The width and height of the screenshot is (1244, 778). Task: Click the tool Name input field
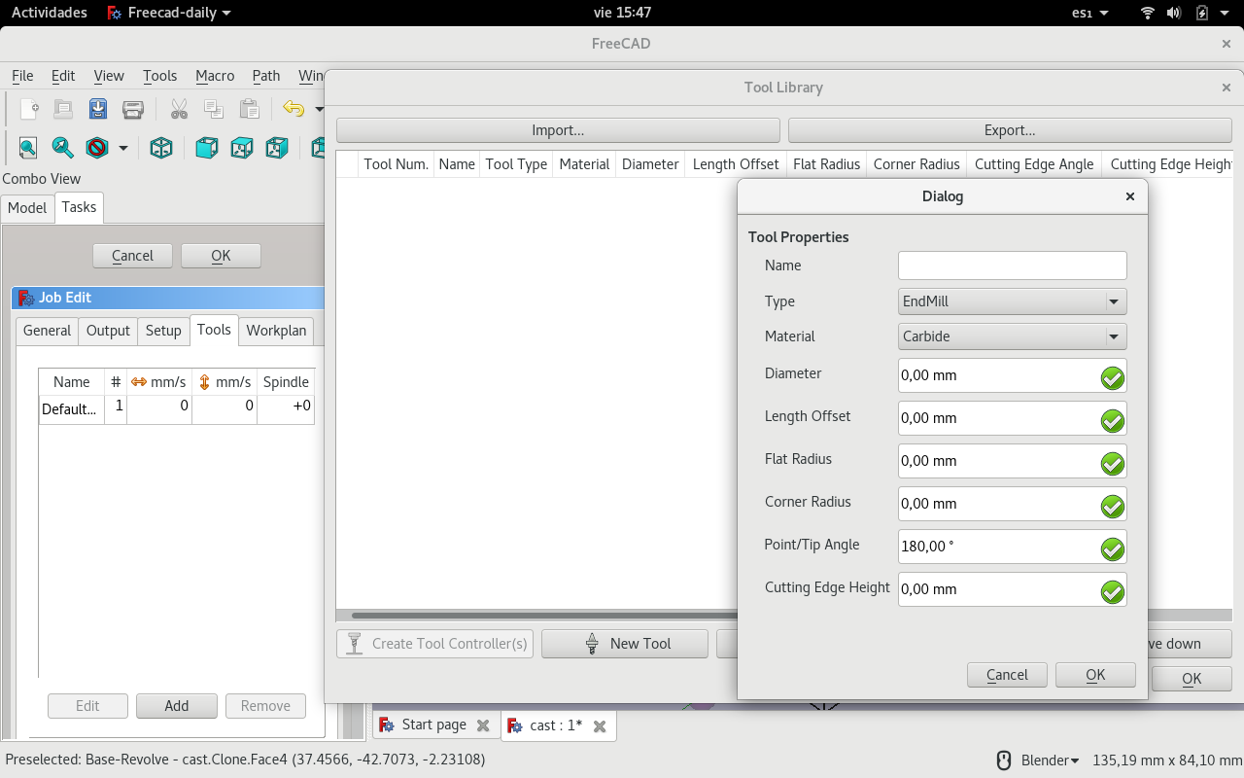1013,265
